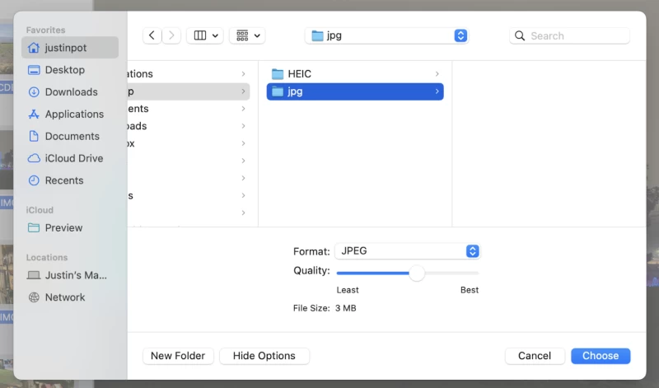Open the grid grouping options dropdown
Screen dimensions: 659x388
247,35
